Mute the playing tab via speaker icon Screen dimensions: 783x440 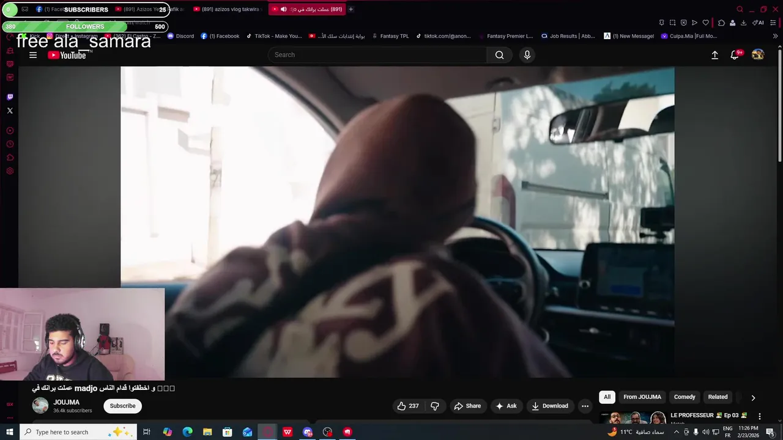pos(283,9)
